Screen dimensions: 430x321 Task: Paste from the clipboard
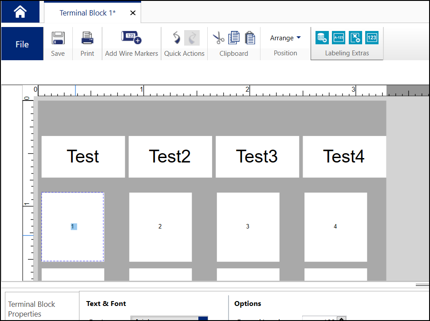(250, 38)
